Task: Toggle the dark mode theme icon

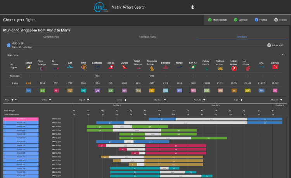Action: coord(193,7)
